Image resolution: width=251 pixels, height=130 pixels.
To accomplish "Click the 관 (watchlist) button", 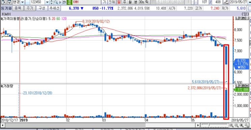I will (x=64, y=2).
